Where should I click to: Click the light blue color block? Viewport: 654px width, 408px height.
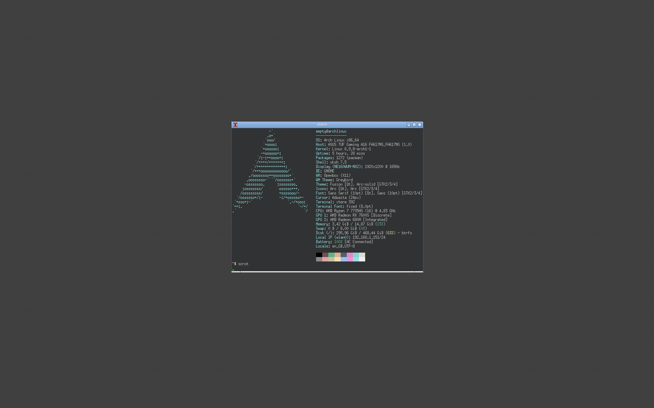[344, 259]
